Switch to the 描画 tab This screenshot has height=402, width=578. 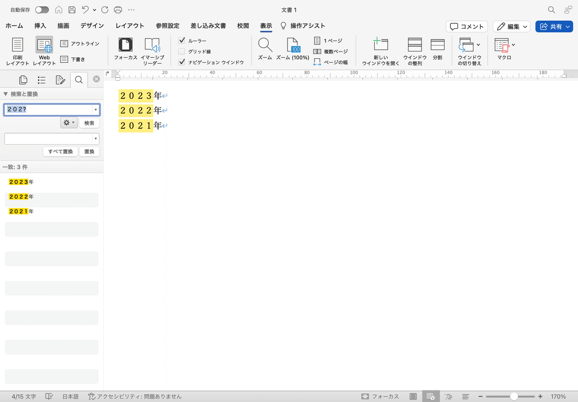coord(63,26)
